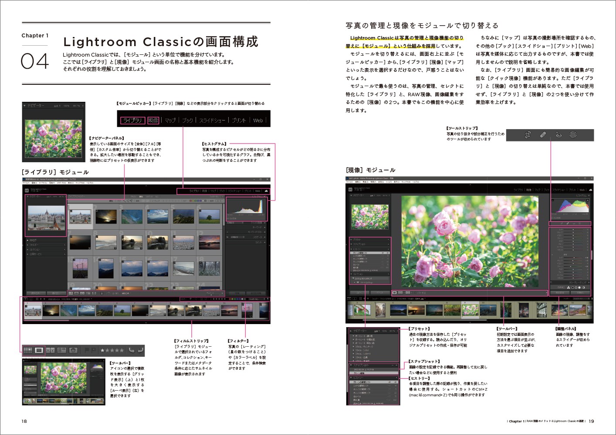Select the People face view icon
The height and width of the screenshot is (435, 616).
click(x=73, y=350)
